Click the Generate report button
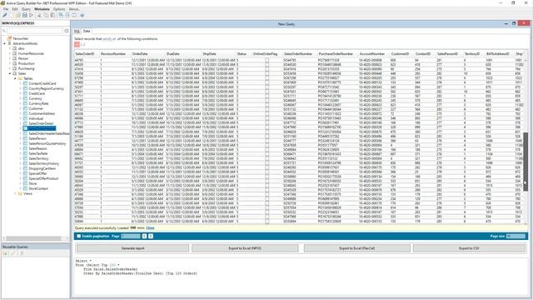Screen dimensions: 533x300 [x=133, y=248]
